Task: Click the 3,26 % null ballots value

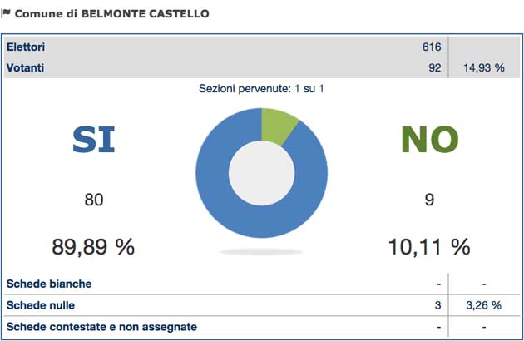Action: [x=483, y=305]
